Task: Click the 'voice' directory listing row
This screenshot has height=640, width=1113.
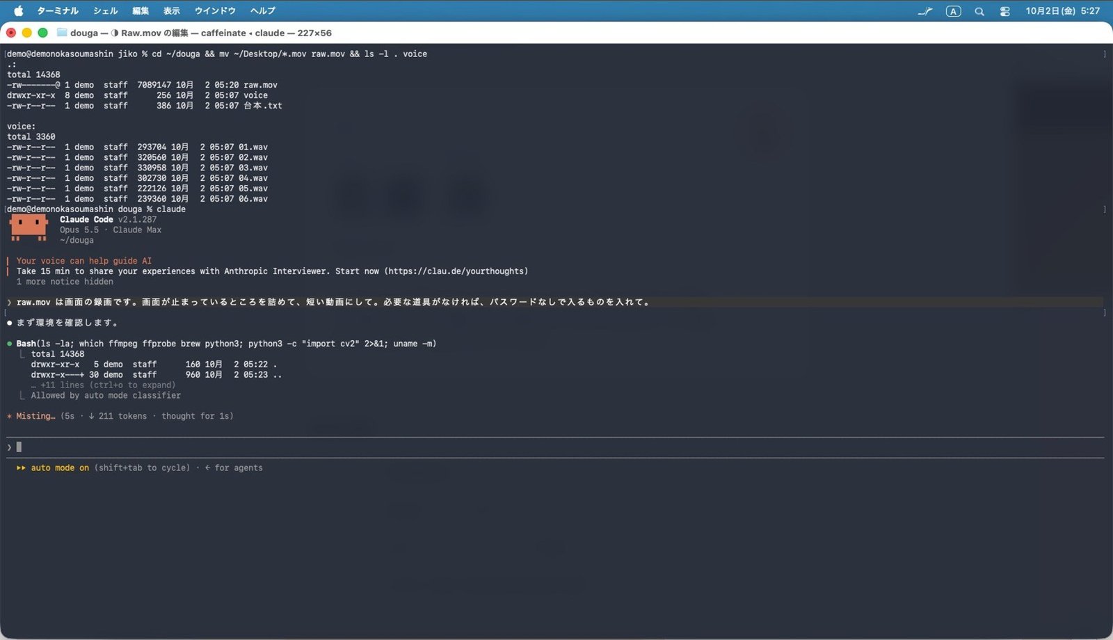Action: 138,95
